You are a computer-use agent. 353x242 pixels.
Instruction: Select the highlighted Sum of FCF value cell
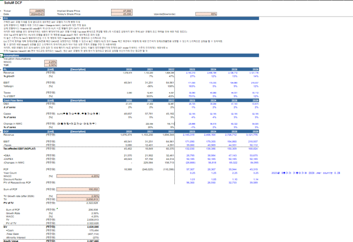[77, 189]
